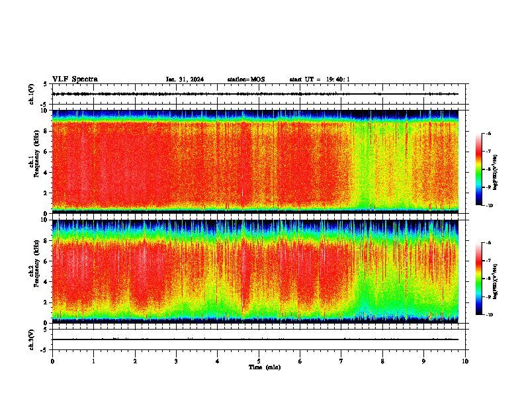The image size is (524, 405).
Task: Click the "ch.3(V)" waveform axis label
Action: tap(32, 340)
